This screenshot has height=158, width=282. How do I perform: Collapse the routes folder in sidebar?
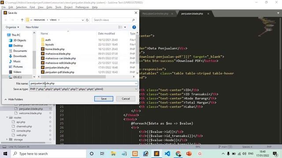point(7,118)
